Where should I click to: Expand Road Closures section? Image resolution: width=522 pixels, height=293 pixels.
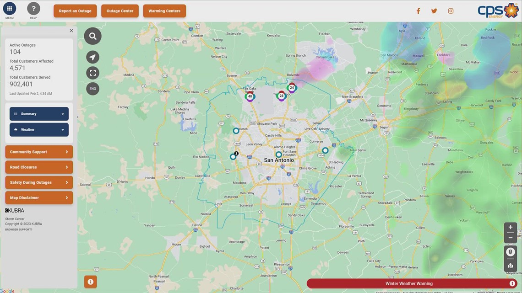click(39, 167)
